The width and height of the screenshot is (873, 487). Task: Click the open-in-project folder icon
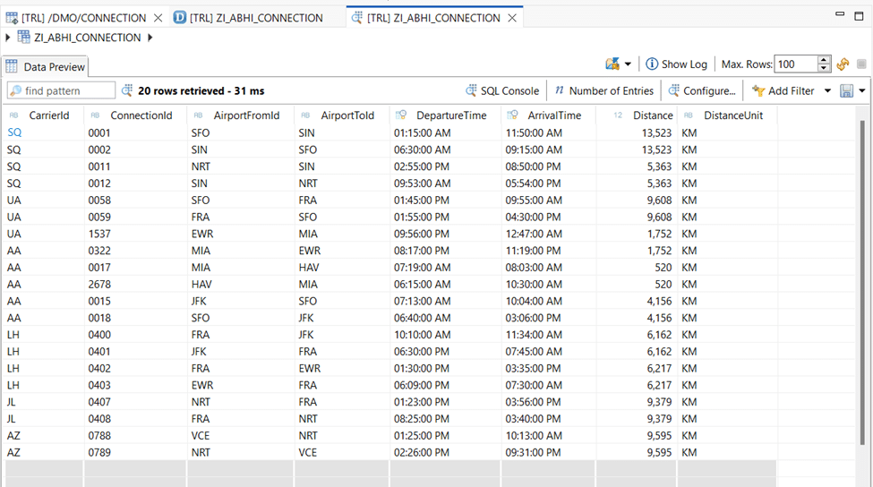coord(612,64)
